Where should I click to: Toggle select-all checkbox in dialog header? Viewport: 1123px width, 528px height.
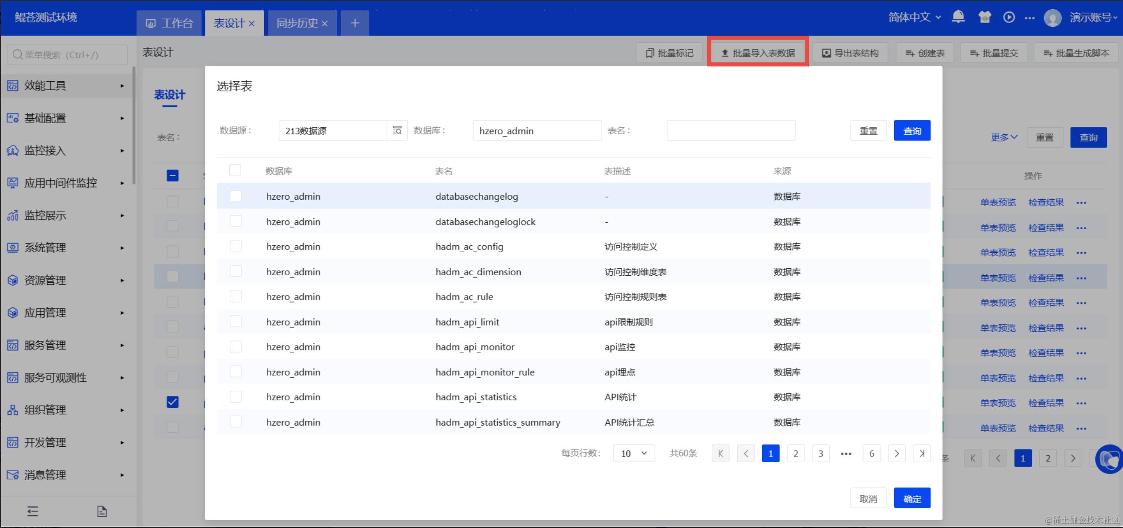coord(235,171)
